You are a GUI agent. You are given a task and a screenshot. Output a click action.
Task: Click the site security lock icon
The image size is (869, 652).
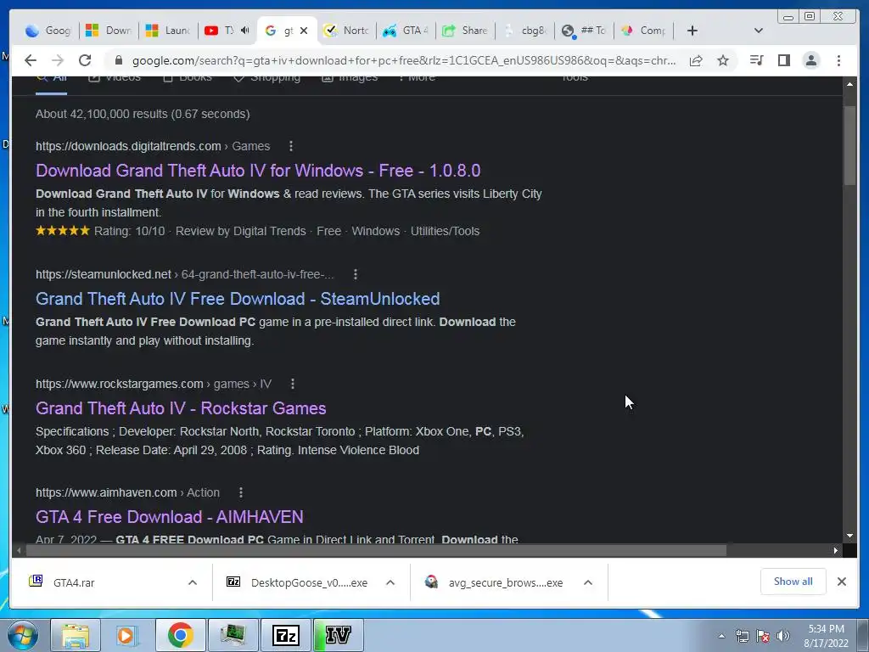(x=118, y=60)
